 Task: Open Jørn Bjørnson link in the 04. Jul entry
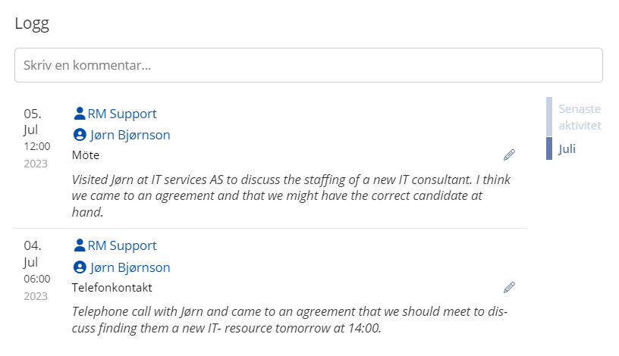tap(130, 268)
